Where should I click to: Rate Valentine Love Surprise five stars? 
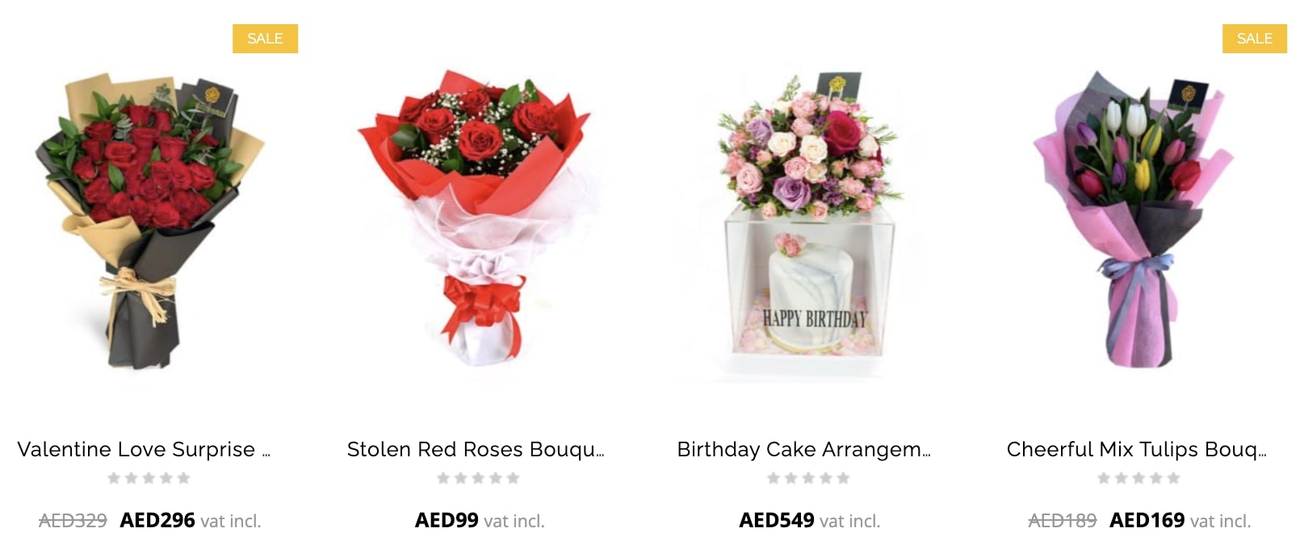pyautogui.click(x=184, y=478)
